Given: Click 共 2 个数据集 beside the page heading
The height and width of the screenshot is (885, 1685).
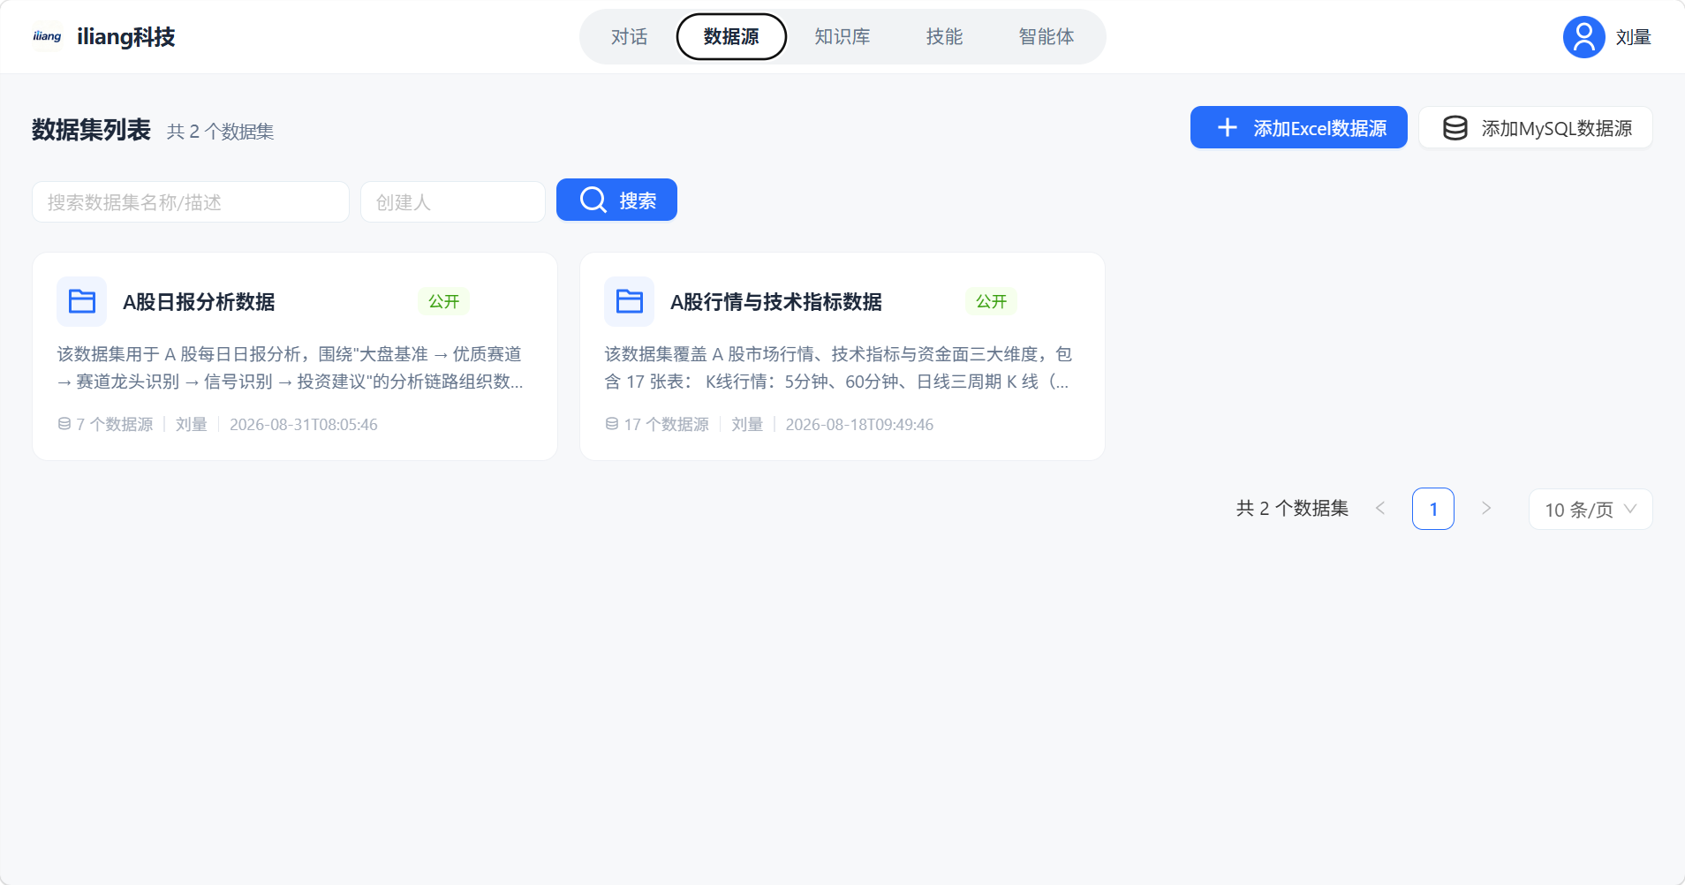Looking at the screenshot, I should click(x=221, y=132).
